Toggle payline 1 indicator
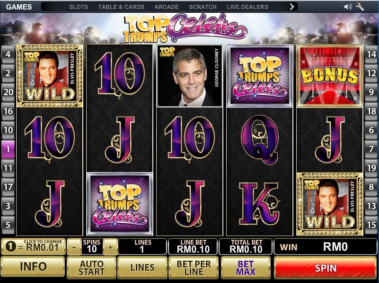The width and height of the screenshot is (379, 283). coord(8,149)
